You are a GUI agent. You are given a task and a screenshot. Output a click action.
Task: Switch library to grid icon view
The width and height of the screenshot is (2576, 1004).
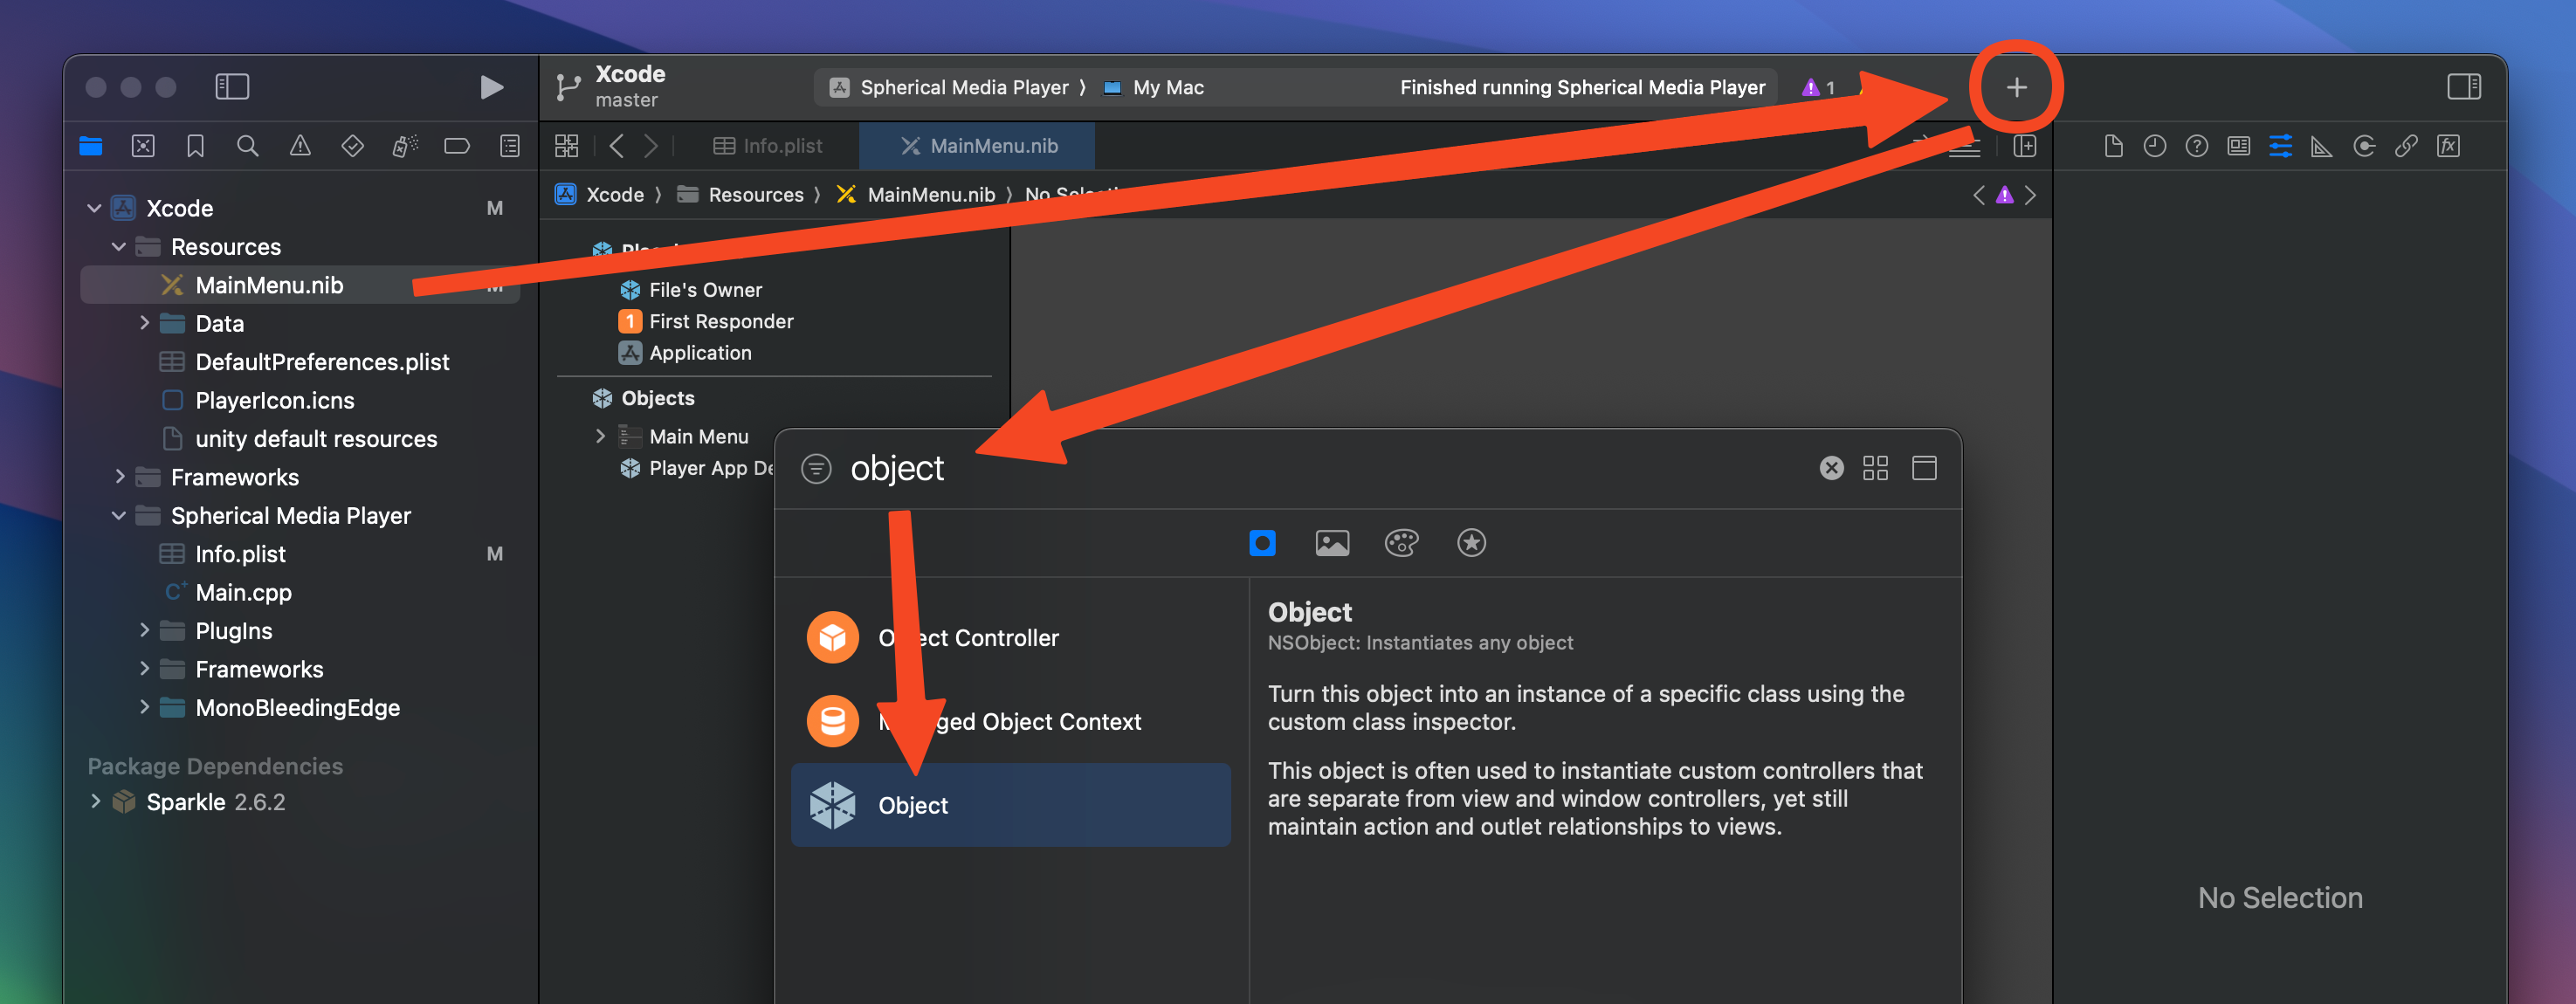1875,468
